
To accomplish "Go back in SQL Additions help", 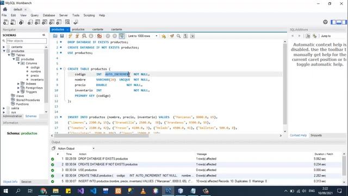I will pos(293,36).
